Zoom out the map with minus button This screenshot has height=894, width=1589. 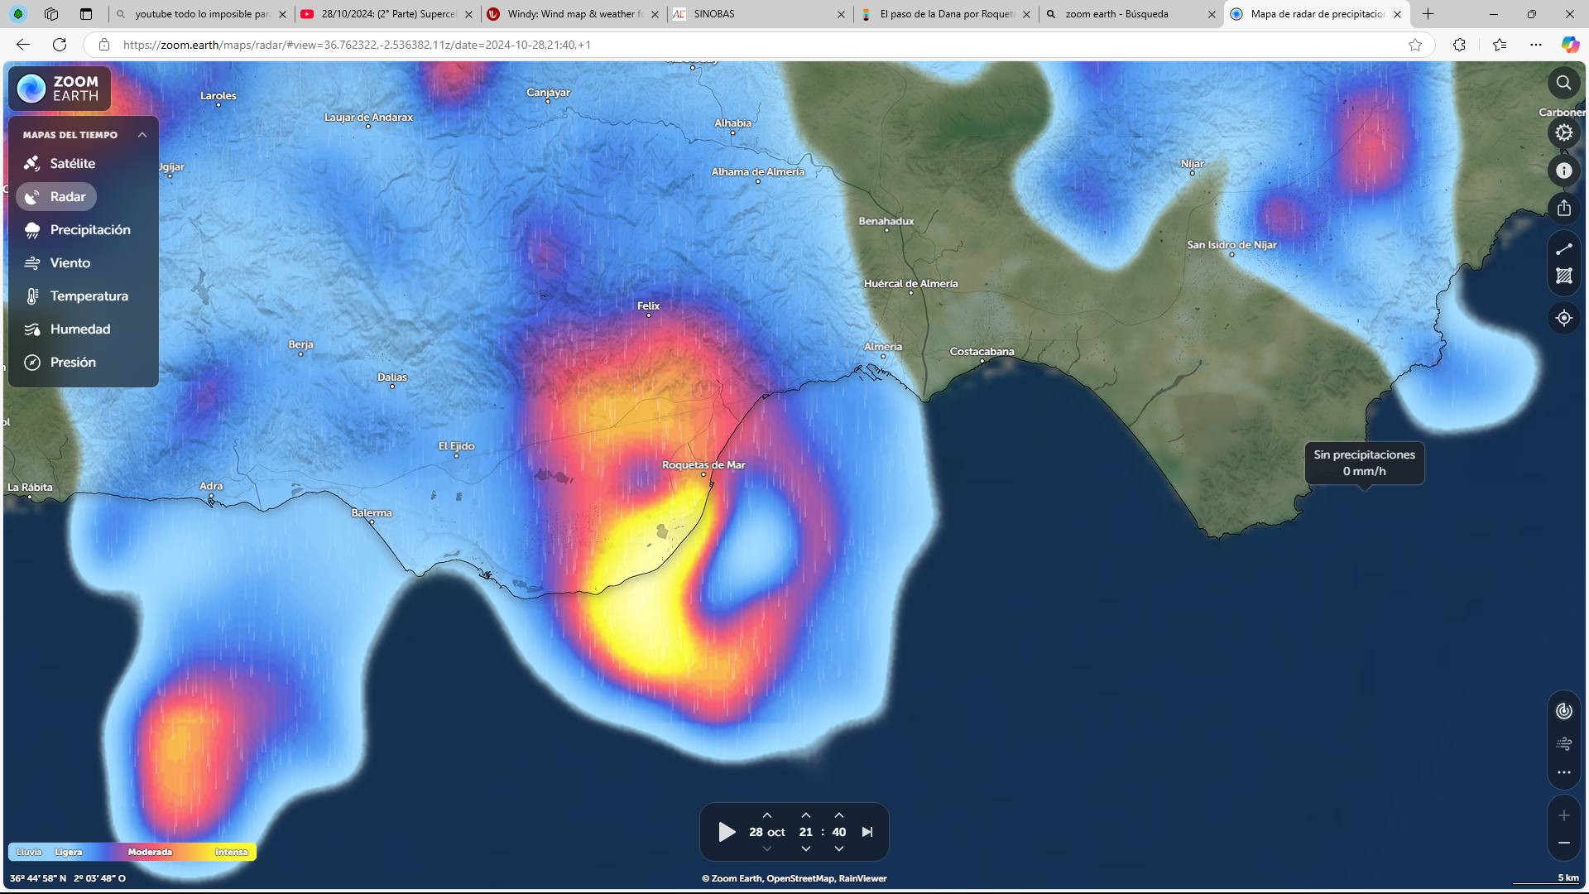point(1563,843)
